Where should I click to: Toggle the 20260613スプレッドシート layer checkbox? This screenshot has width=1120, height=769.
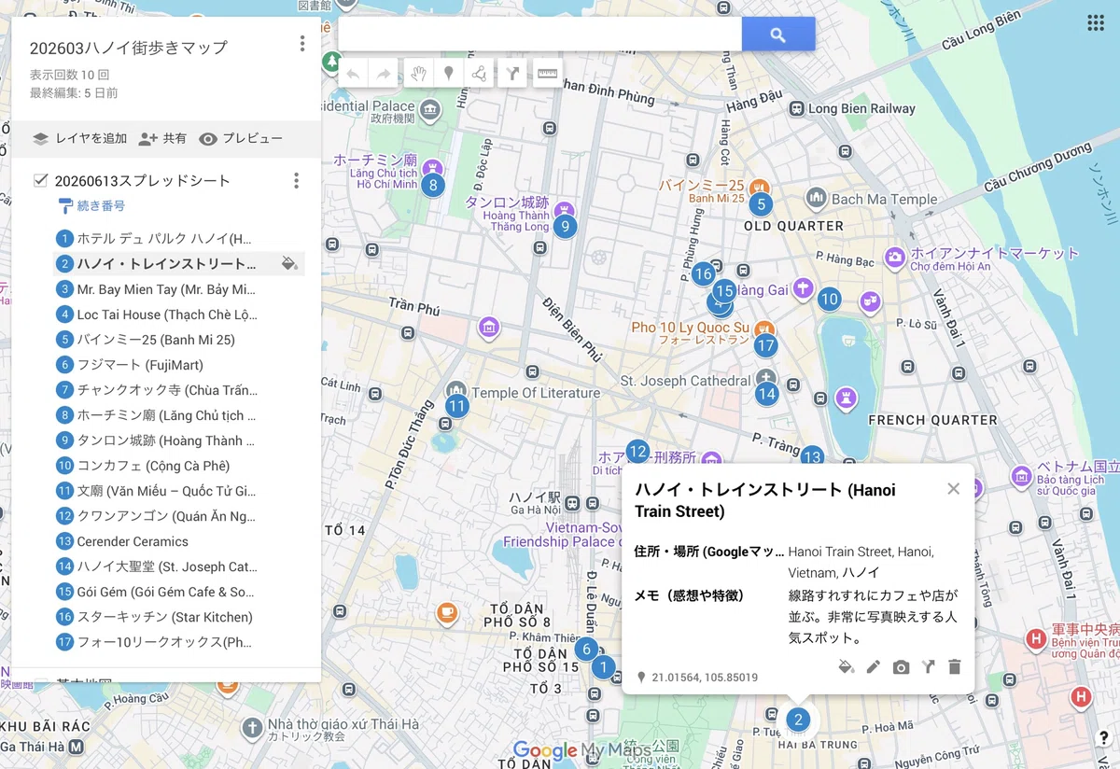pyautogui.click(x=40, y=180)
